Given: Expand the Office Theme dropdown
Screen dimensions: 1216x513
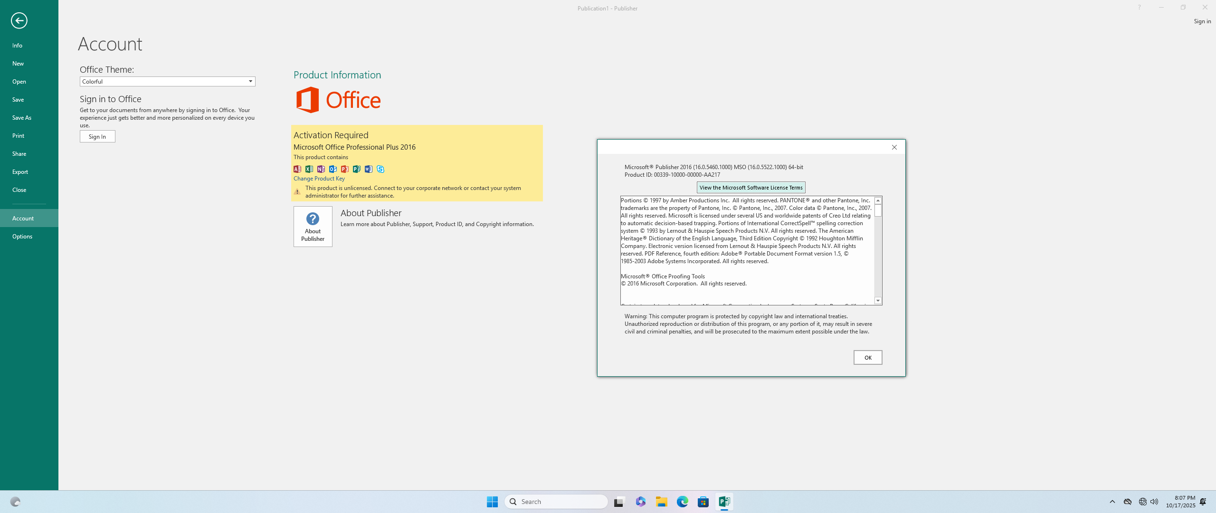Looking at the screenshot, I should [x=250, y=82].
